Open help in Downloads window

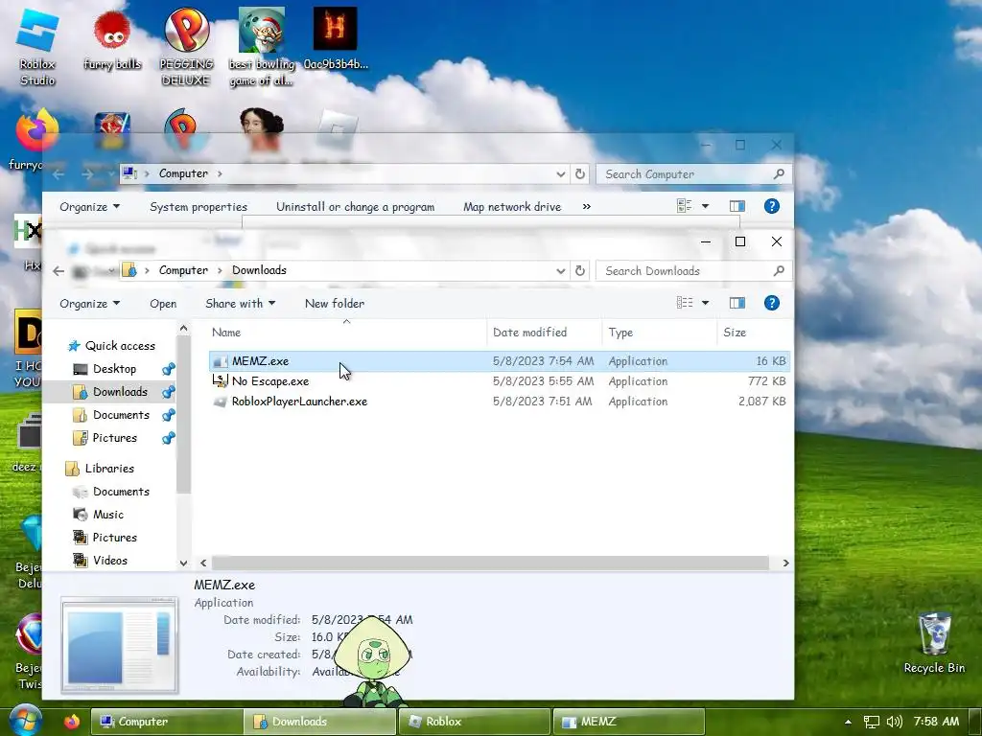tap(772, 303)
